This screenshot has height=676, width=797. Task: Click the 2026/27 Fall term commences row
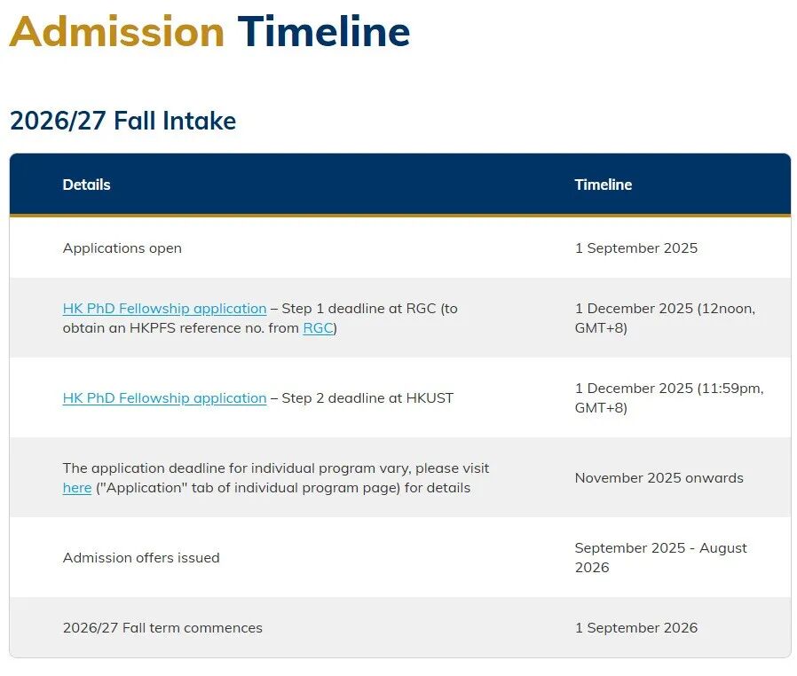(x=162, y=627)
